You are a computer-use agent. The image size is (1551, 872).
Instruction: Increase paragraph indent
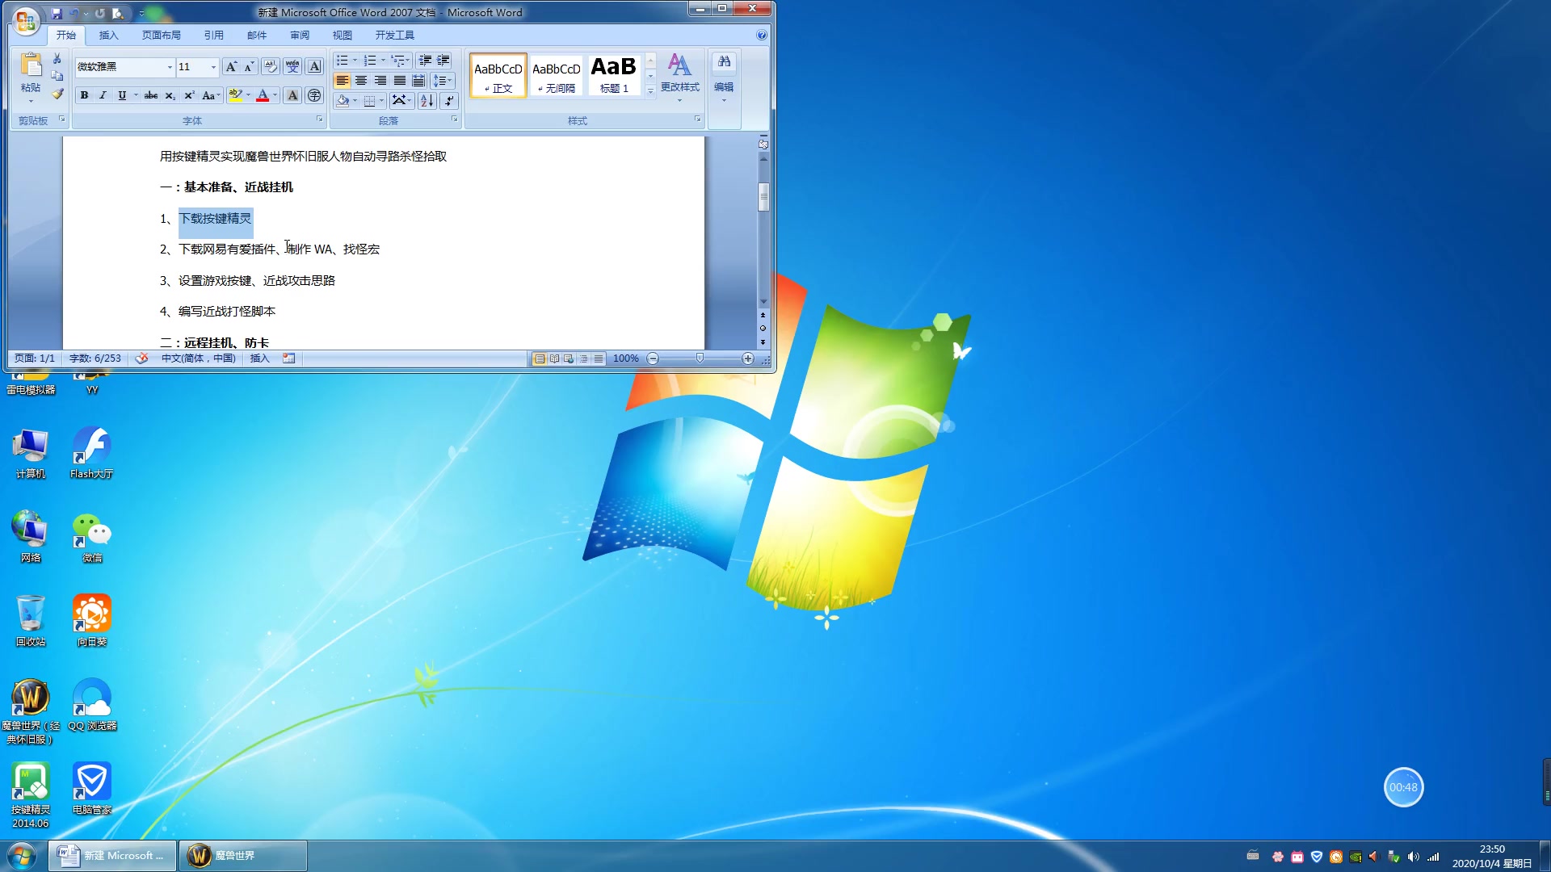[443, 61]
